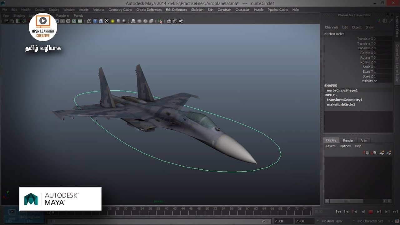Viewport: 400px width, 225px height.
Task: Click the Select Camera icon in panel toolbar
Action: point(6,21)
